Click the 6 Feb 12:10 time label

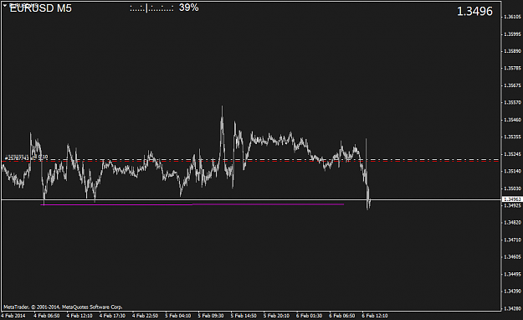[375, 316]
